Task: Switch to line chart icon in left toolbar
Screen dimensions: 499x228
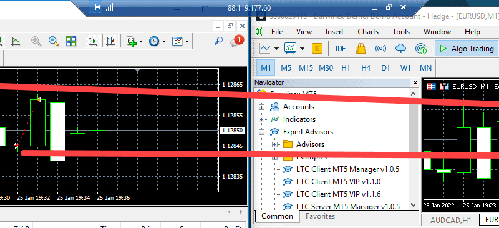Action: pyautogui.click(x=15, y=41)
